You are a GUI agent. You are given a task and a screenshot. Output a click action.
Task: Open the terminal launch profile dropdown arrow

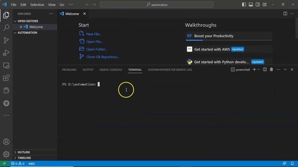pyautogui.click(x=259, y=70)
